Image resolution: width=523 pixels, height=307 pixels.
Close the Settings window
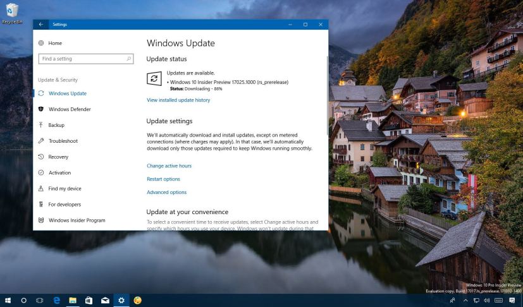321,25
